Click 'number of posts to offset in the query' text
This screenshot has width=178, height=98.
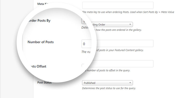point(108,70)
